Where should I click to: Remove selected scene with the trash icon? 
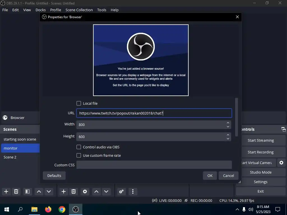16,191
